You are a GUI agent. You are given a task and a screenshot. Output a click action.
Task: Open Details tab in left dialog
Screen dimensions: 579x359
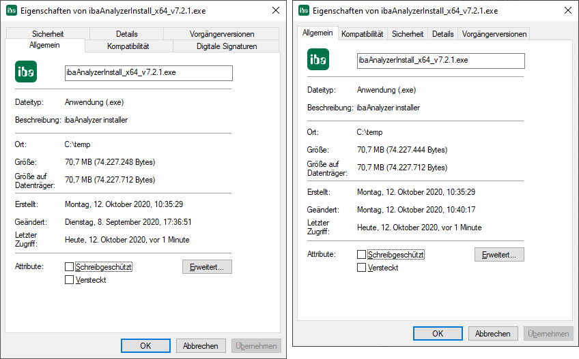(x=127, y=33)
